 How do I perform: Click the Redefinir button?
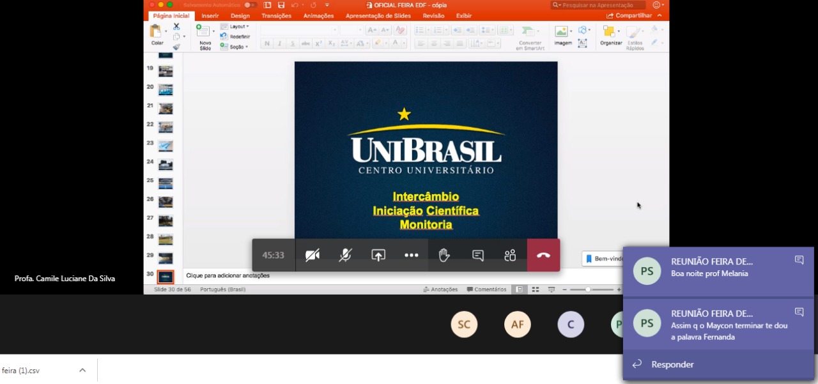(235, 37)
